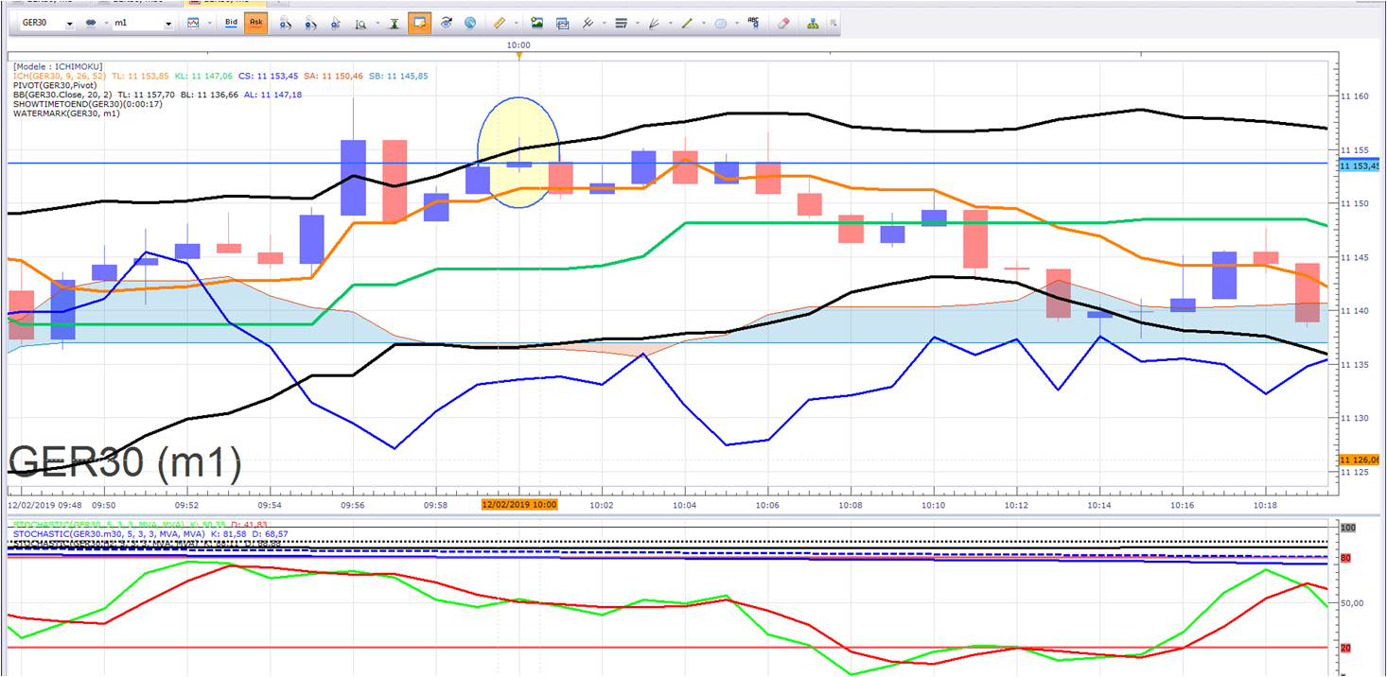This screenshot has height=677, width=1387.
Task: Select the ABC text label tool
Action: click(x=753, y=22)
